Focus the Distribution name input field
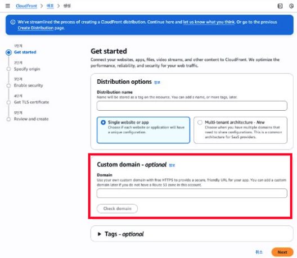Image resolution: width=297 pixels, height=258 pixels. click(192, 106)
